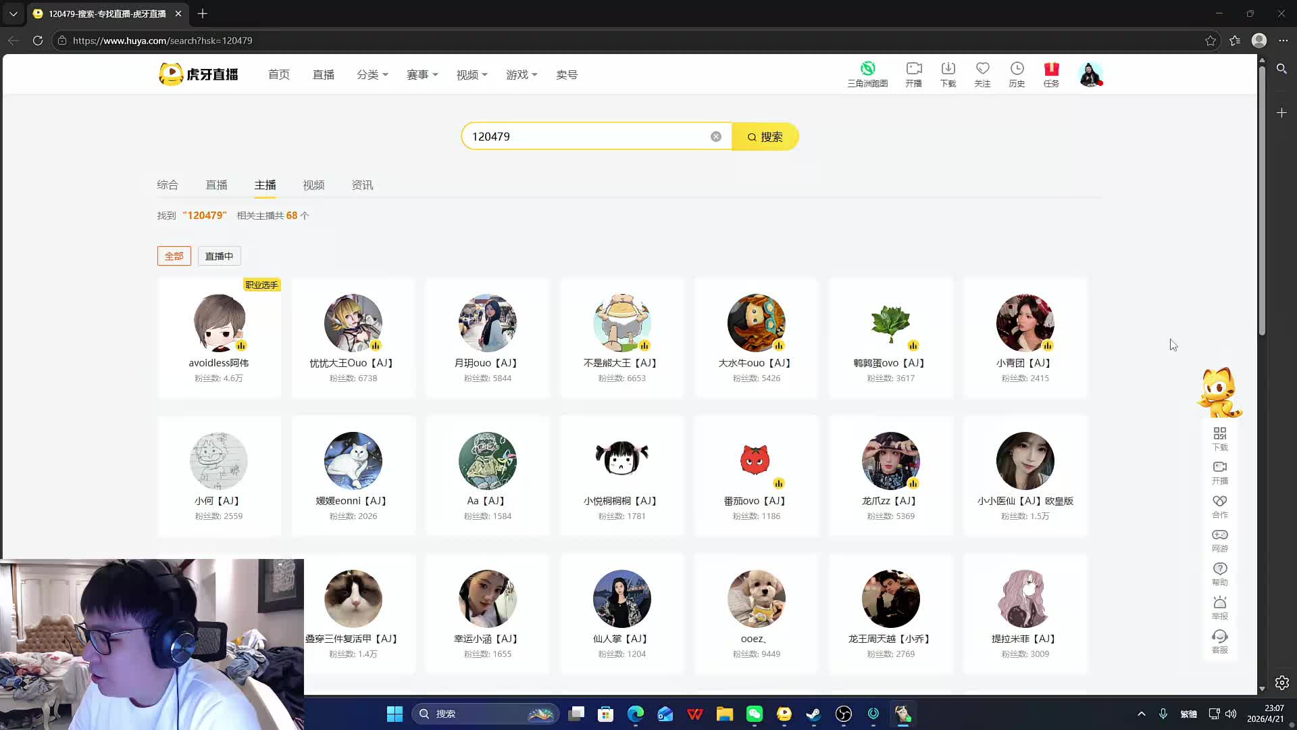Viewport: 1297px width, 730px height.
Task: Click the red 任务 gift task icon
Action: coord(1051,74)
